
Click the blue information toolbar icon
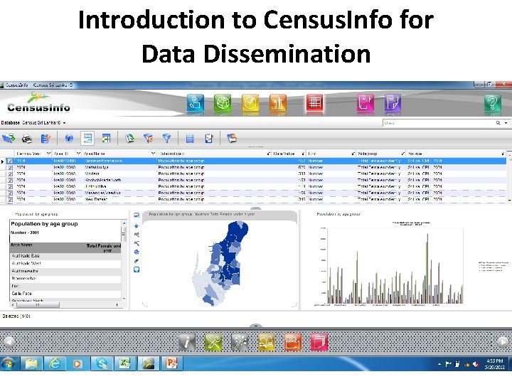coord(69,138)
